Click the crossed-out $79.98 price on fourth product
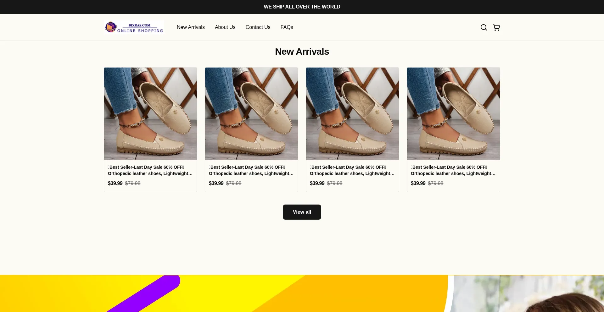Image resolution: width=604 pixels, height=312 pixels. coord(435,183)
